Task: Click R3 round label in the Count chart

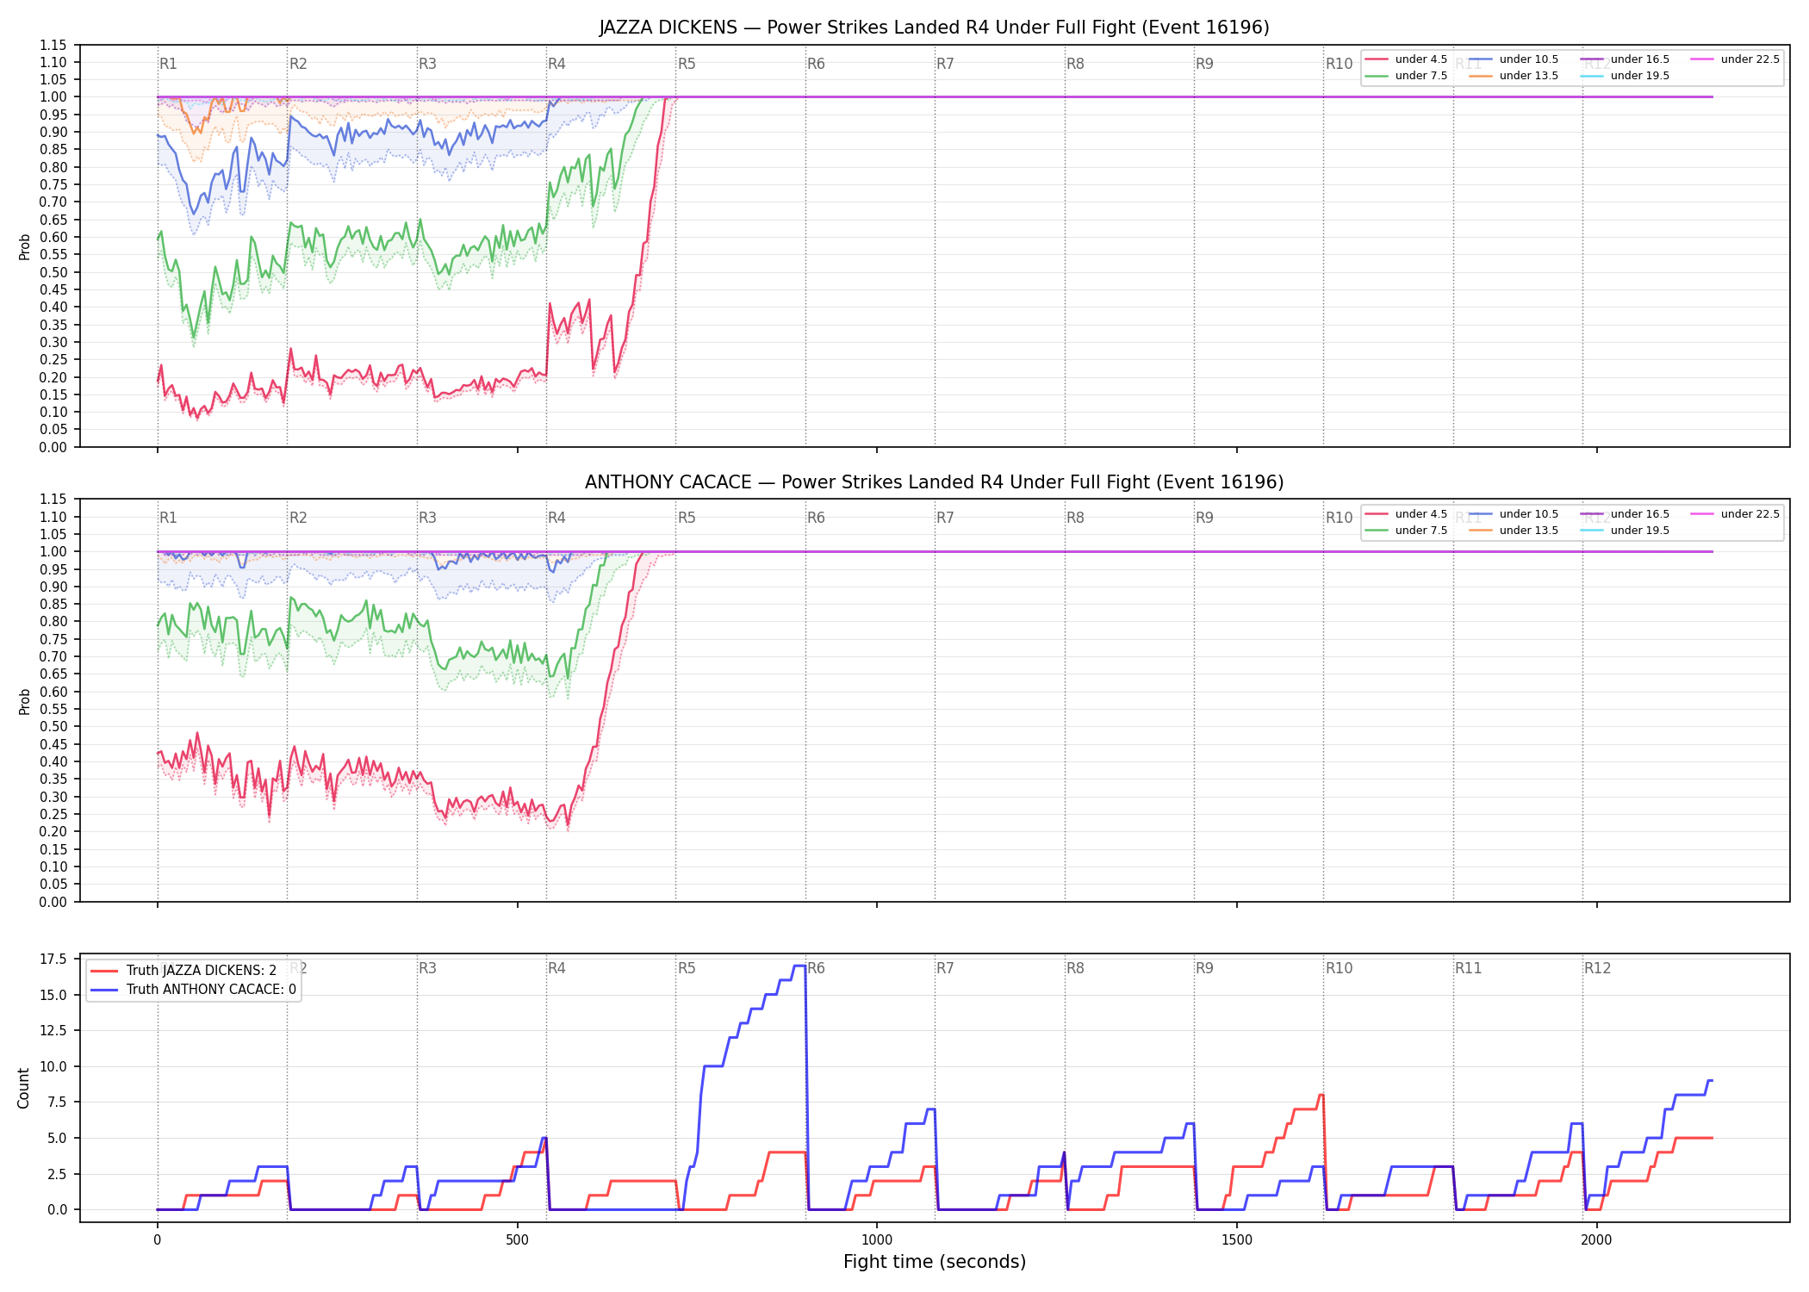Action: (x=427, y=968)
